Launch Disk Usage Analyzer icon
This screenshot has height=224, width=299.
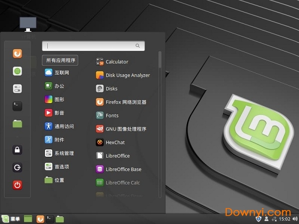click(100, 75)
